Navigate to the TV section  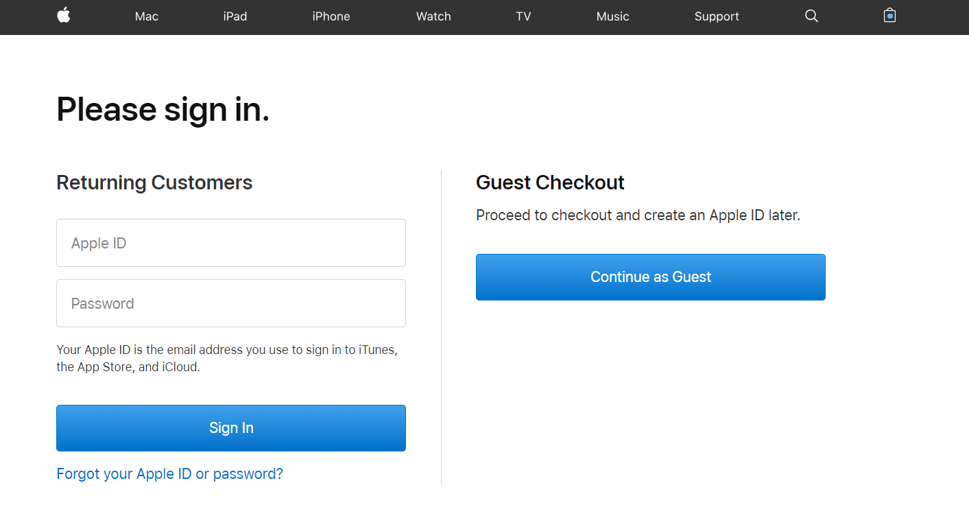point(523,16)
